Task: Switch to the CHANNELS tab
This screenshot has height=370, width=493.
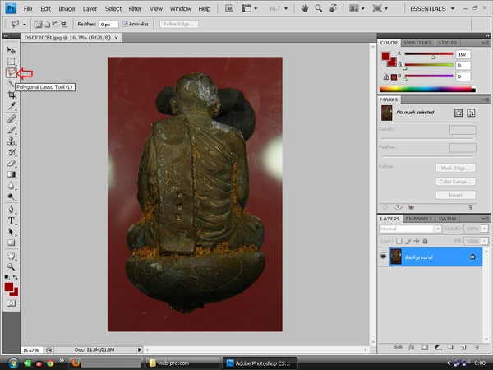Action: click(418, 219)
